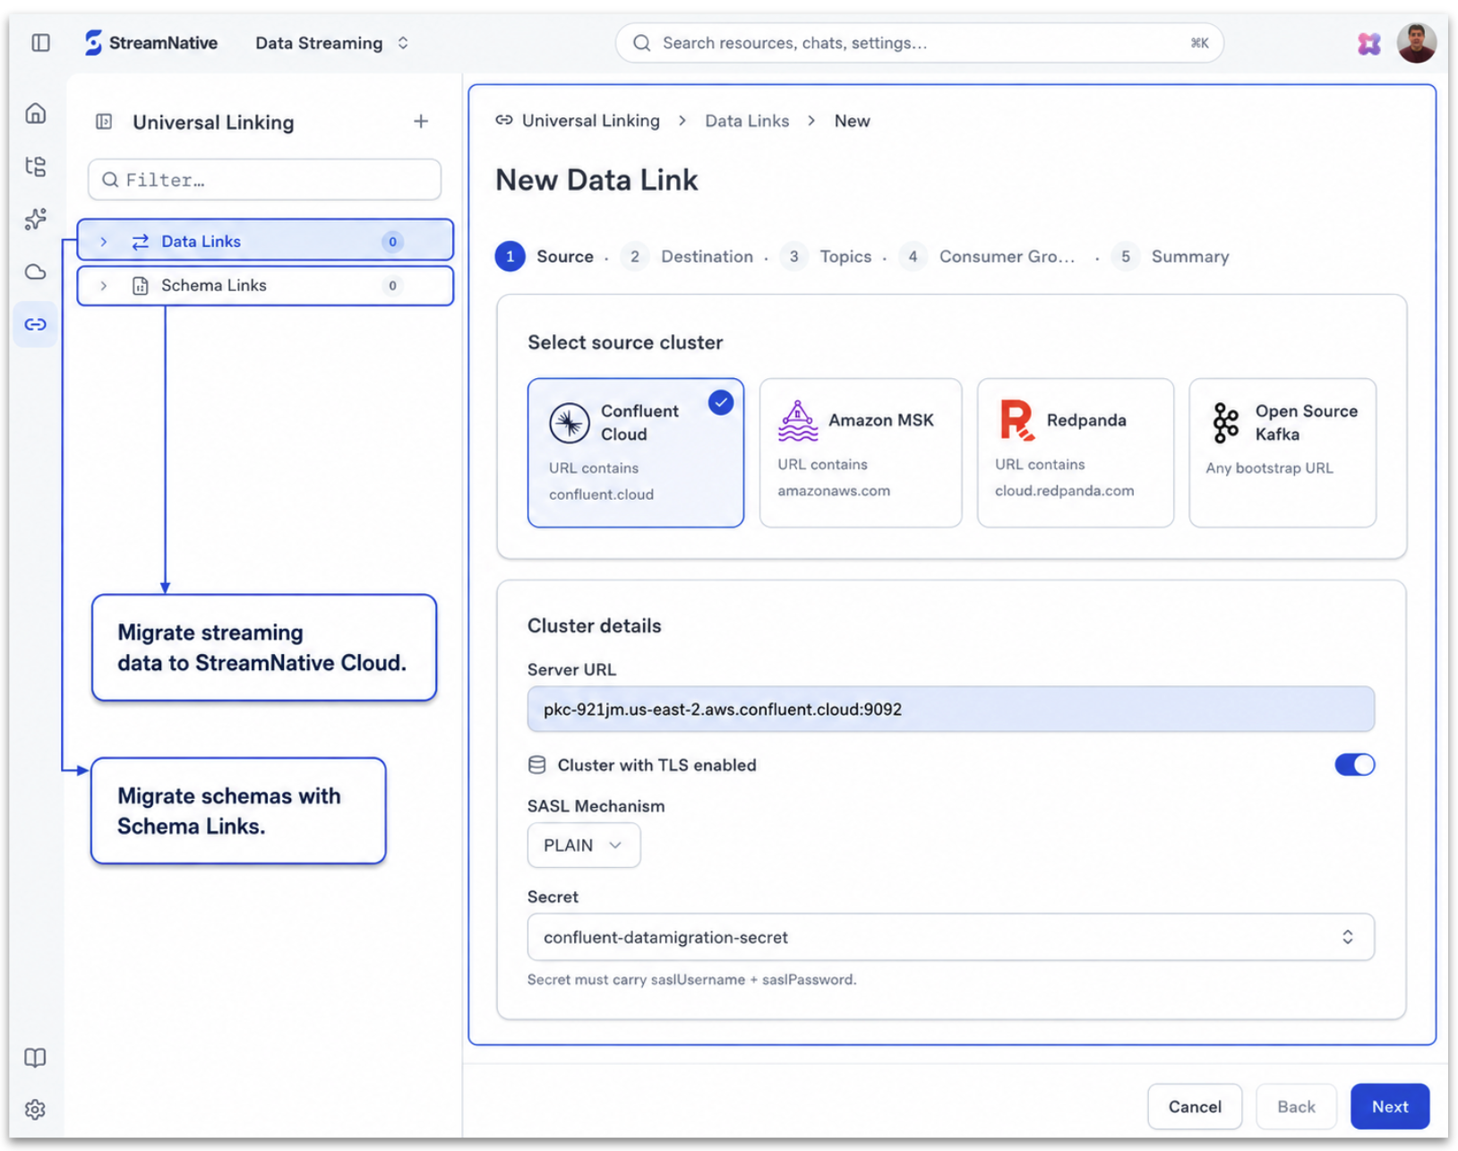Click the Back button
This screenshot has width=1458, height=1151.
coord(1296,1107)
